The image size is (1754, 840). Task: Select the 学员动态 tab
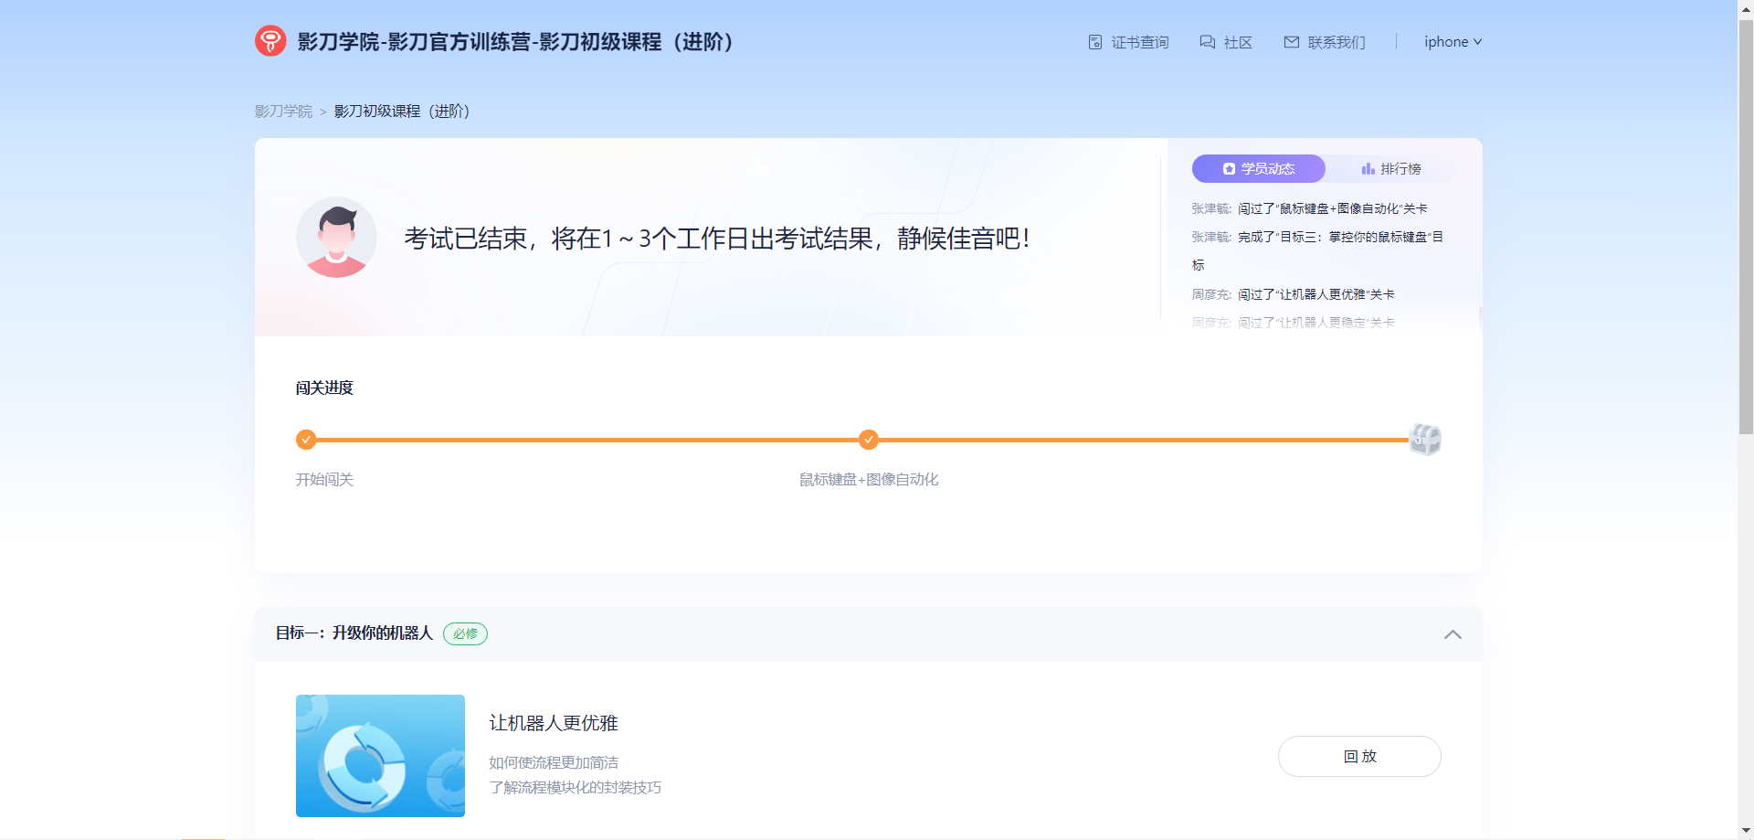pos(1258,169)
